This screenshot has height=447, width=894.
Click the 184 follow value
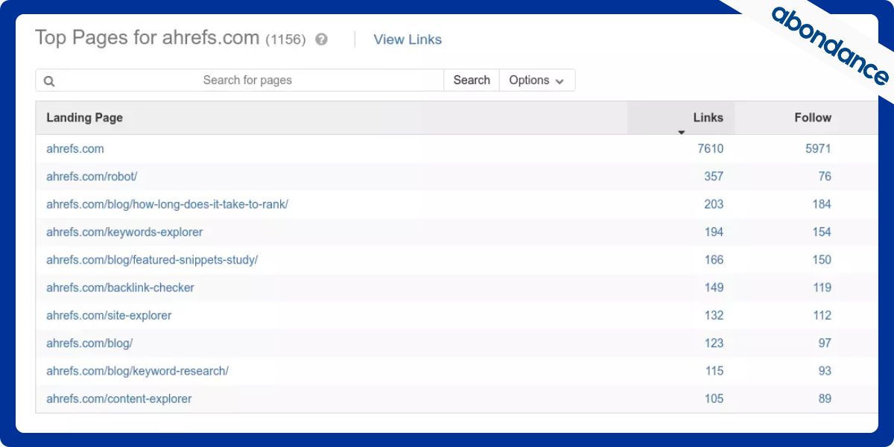(822, 204)
